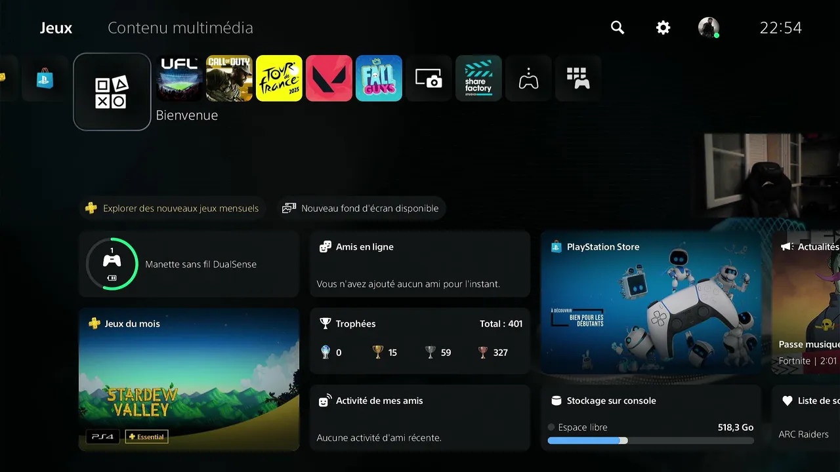
Task: Click Explorer des nouveaux jeux mensuels
Action: [x=173, y=208]
